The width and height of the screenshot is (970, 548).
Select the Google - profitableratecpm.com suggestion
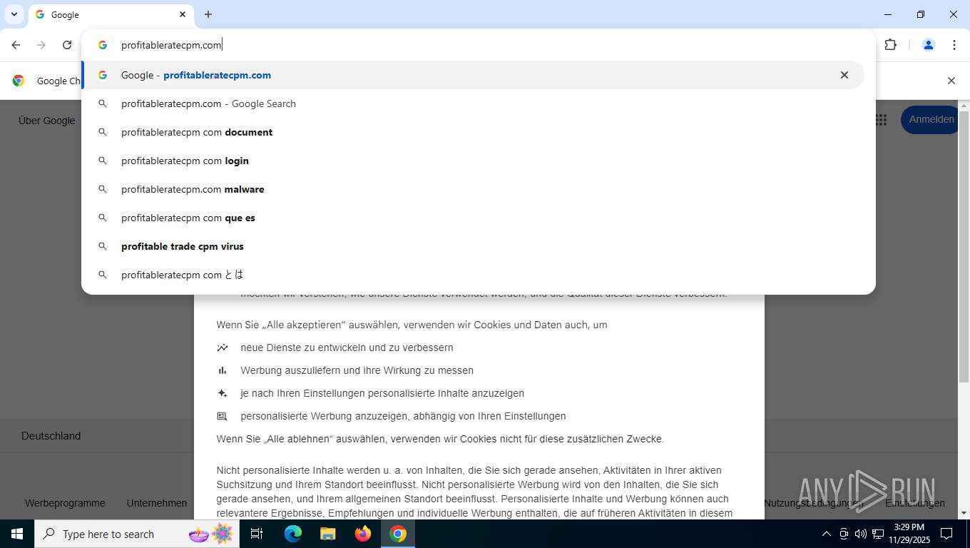click(x=473, y=75)
